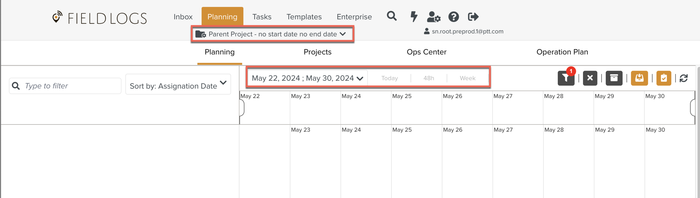Screen dimensions: 700x198
Task: Switch to the Tasks menu
Action: pos(262,17)
